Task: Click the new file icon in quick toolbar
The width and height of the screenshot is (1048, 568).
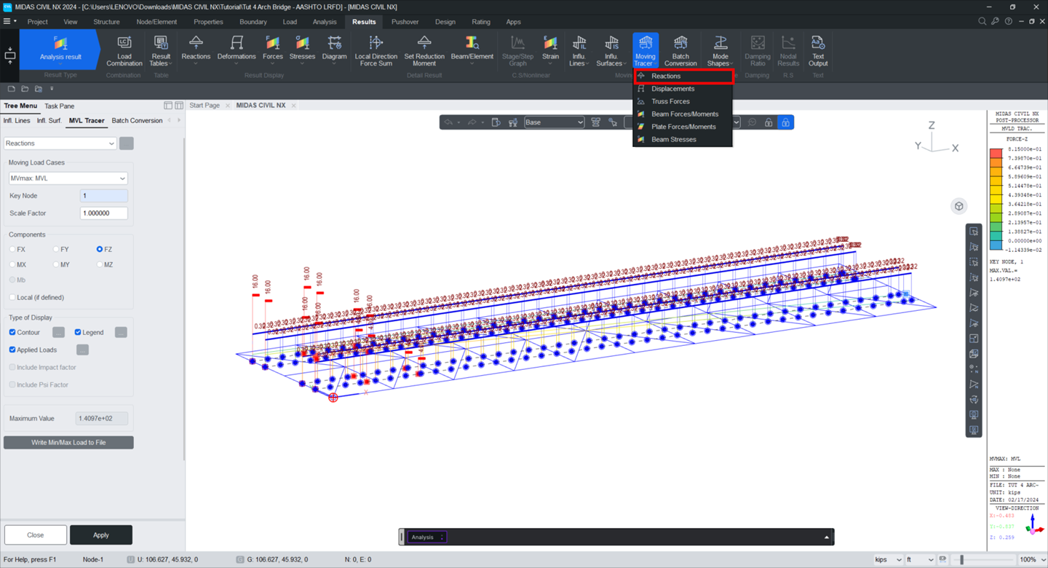Action: tap(12, 89)
